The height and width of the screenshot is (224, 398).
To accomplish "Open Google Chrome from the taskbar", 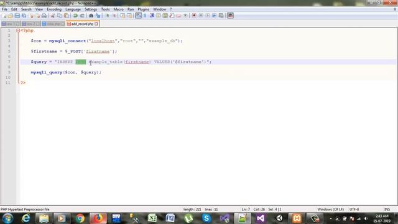I will (80, 218).
